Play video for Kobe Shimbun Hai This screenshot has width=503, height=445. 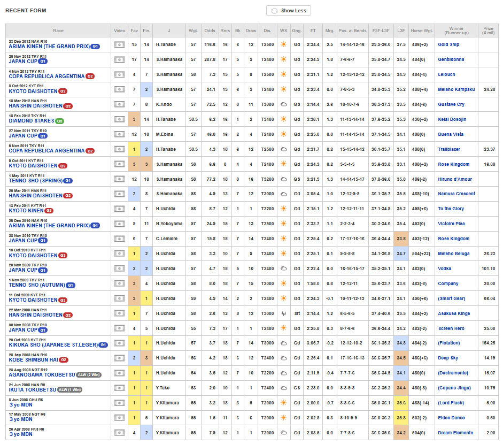click(119, 358)
